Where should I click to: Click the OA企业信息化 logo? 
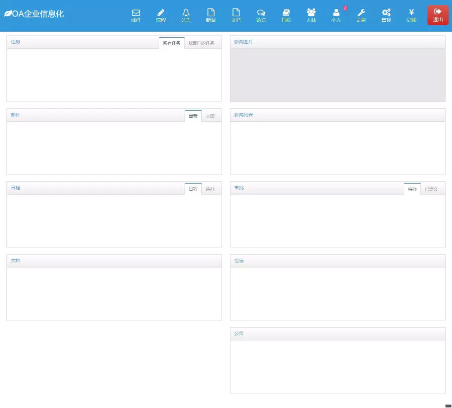34,14
